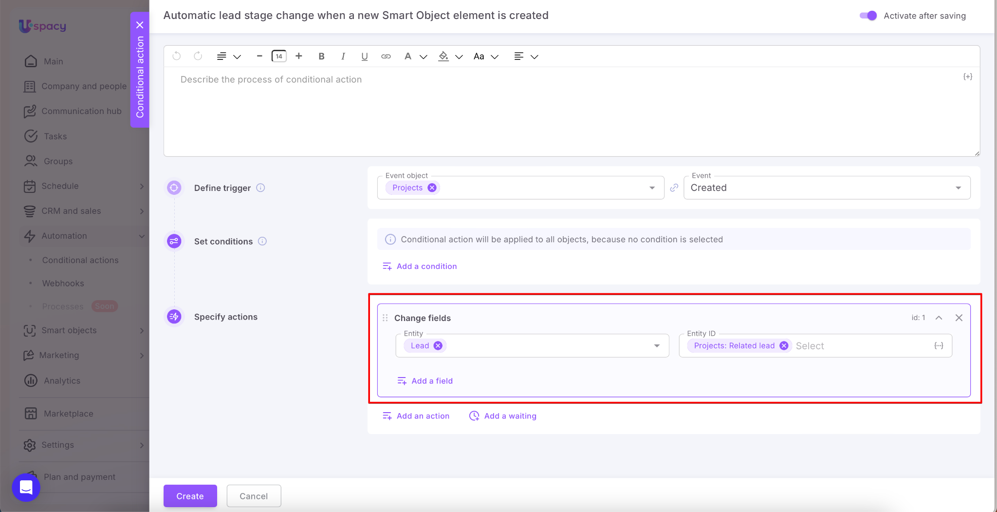The height and width of the screenshot is (512, 997).
Task: Remove the Lead chip from Entity field
Action: coord(438,346)
